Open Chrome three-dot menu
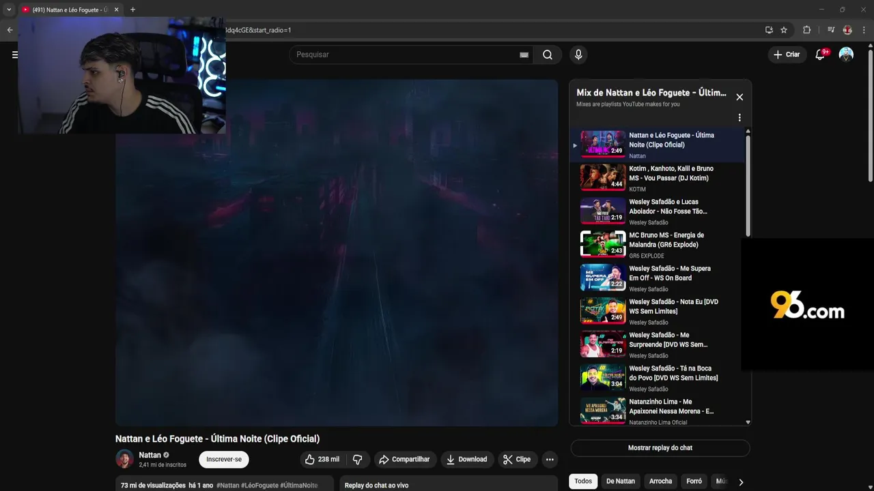This screenshot has width=874, height=491. click(x=864, y=30)
